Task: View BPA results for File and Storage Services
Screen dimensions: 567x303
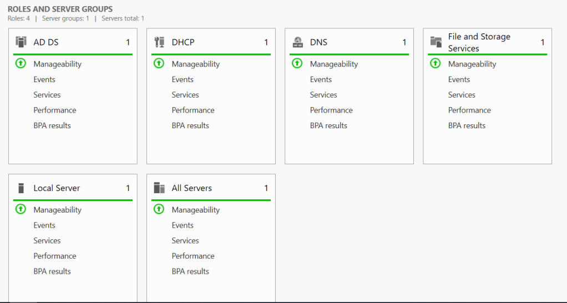Action: click(x=467, y=125)
